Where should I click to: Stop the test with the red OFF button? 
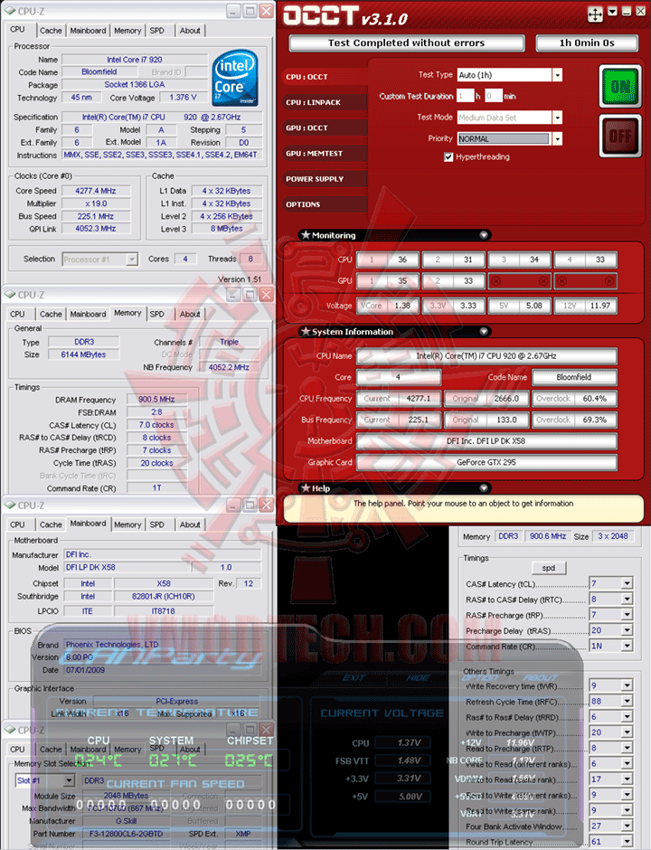click(620, 136)
